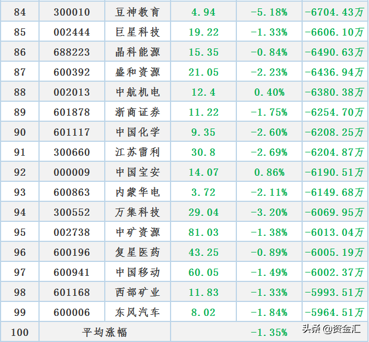Select the change value -1.75%
Screen dimensions: 369x342
(x=269, y=112)
